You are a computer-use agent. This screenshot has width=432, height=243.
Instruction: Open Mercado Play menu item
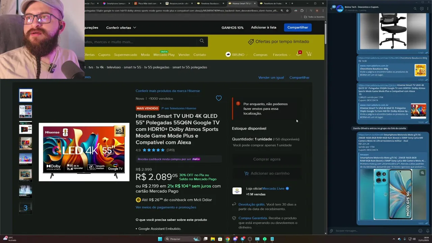tap(164, 55)
